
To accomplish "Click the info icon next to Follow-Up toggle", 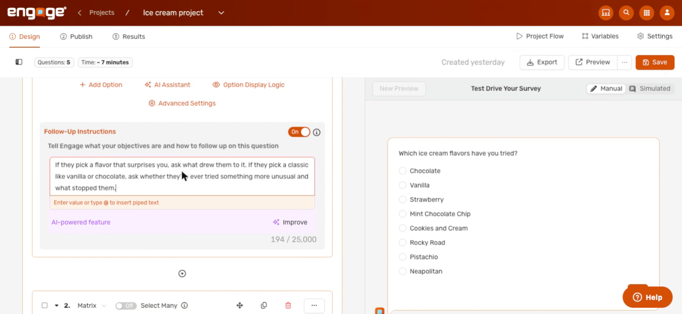I will 316,132.
